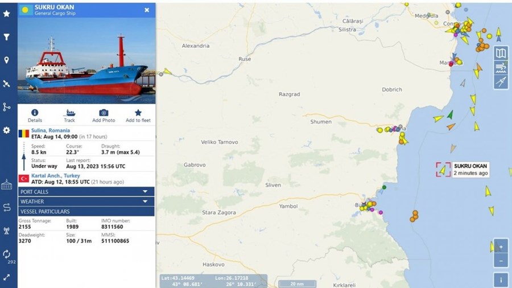Select the SUKRU OKAN vessel marker on map
Screen dimensions: 512x288
[x=443, y=170]
